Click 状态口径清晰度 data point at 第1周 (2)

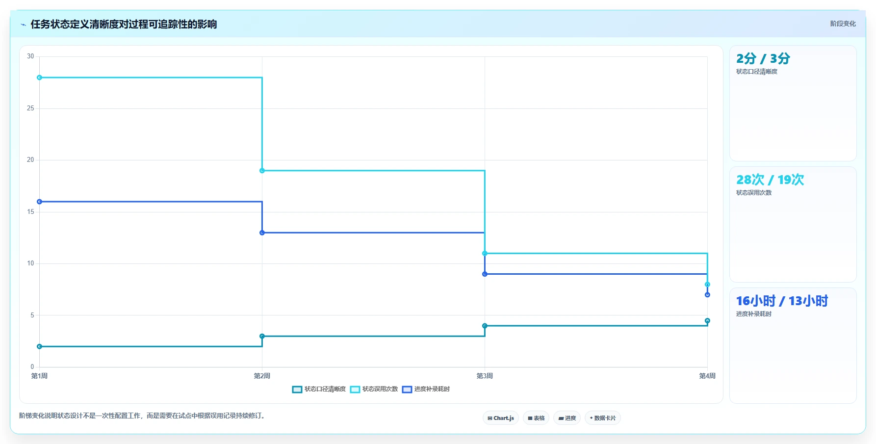tap(40, 347)
